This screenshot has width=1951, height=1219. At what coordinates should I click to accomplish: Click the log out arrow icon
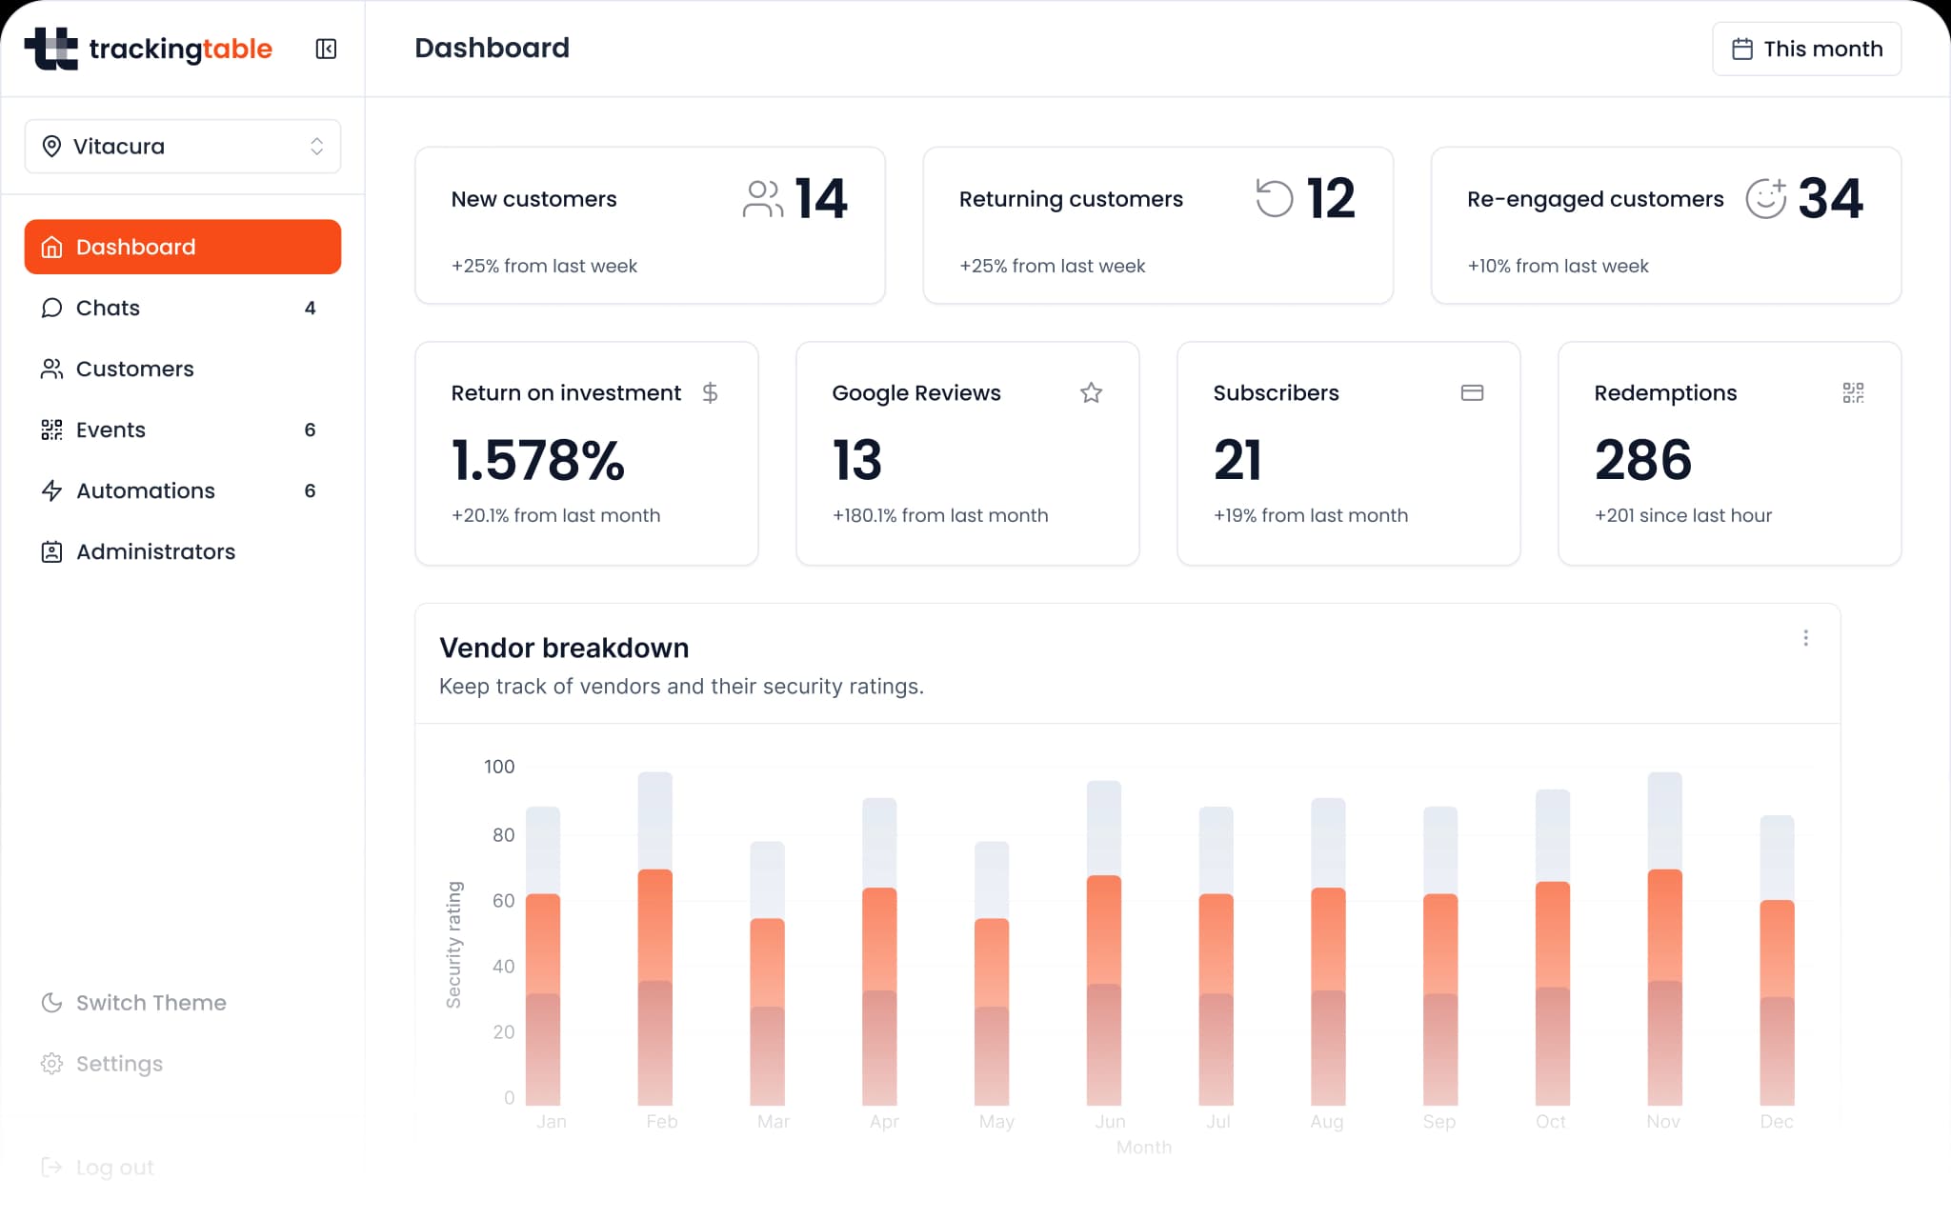[52, 1168]
